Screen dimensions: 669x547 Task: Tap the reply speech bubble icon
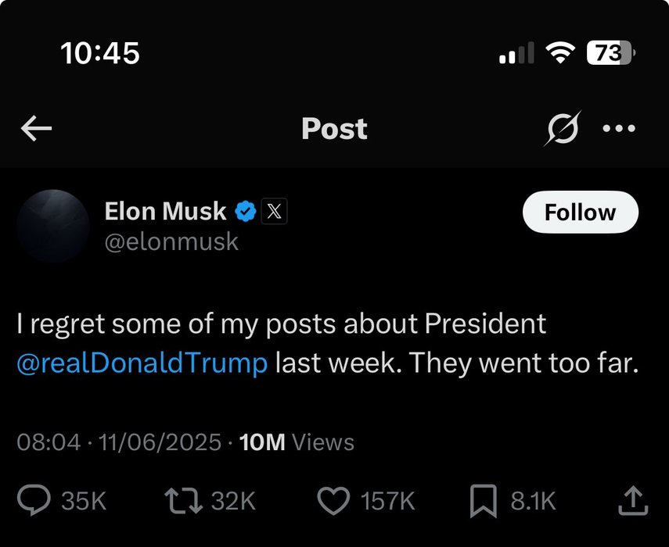[x=34, y=501]
